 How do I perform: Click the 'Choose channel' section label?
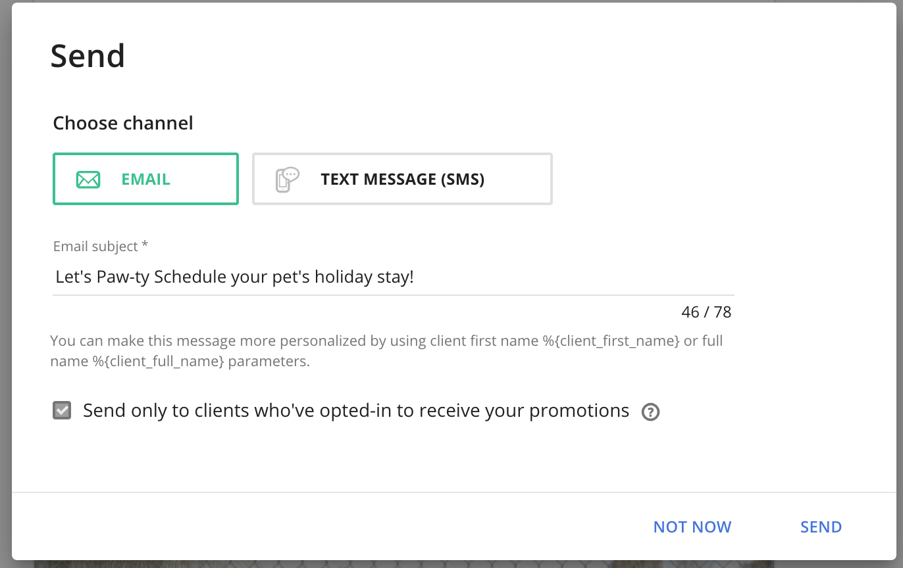[x=123, y=123]
